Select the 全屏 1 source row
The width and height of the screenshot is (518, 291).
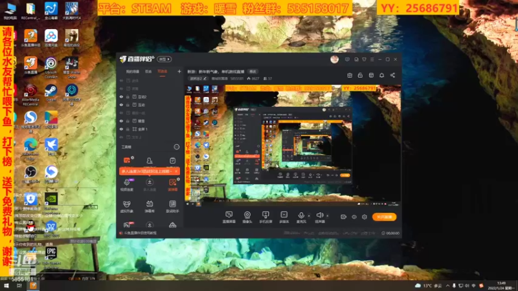point(150,129)
